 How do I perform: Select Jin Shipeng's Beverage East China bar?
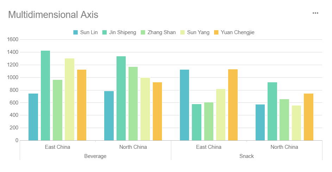click(x=45, y=96)
